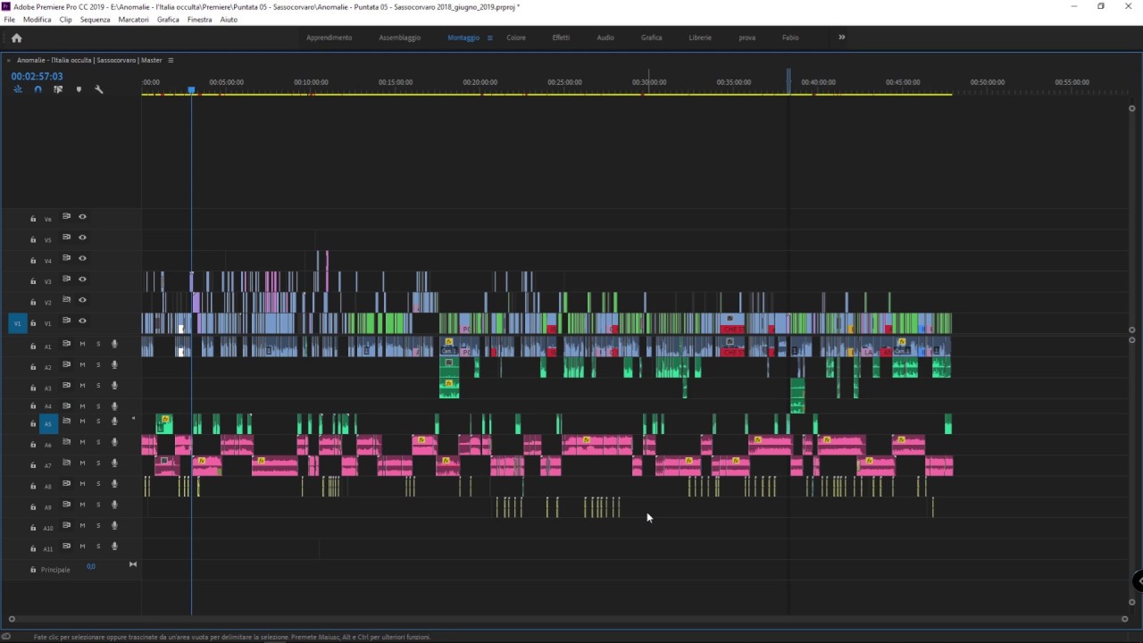Screen dimensions: 1143x643
Task: Hide video track V1 output
Action: pyautogui.click(x=82, y=321)
